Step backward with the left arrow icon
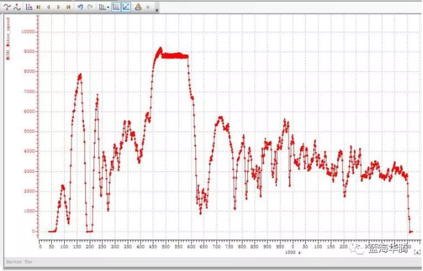This screenshot has height=271, width=423. (49, 7)
